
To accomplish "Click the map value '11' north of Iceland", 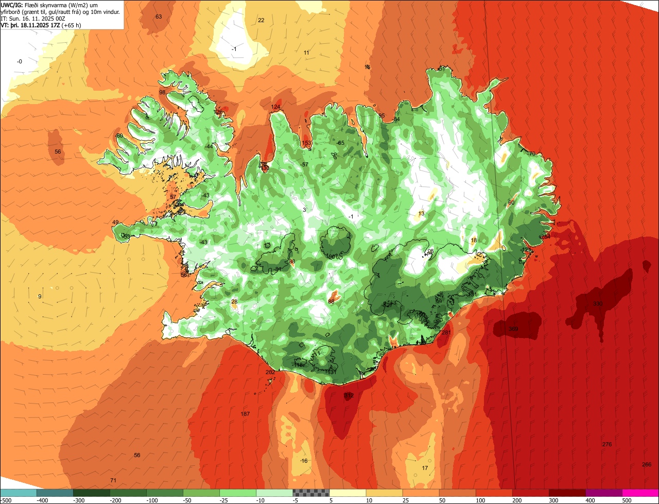I will coord(306,53).
